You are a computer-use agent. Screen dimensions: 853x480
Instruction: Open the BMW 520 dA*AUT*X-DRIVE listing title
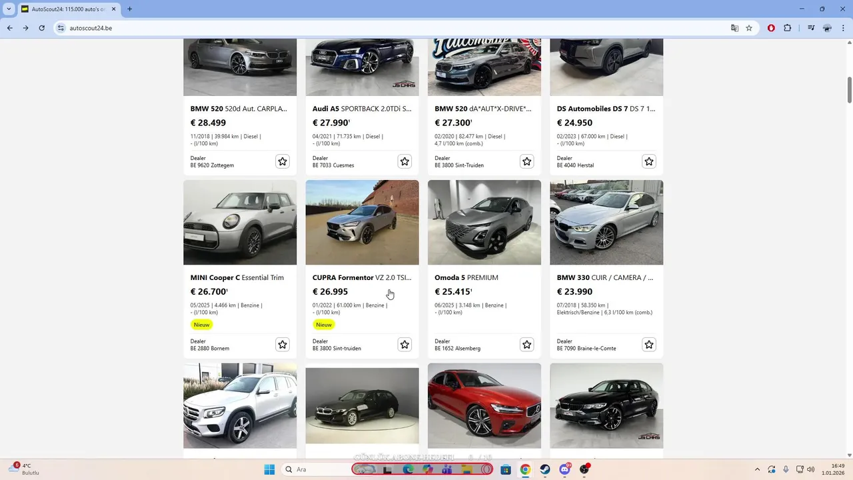point(483,109)
